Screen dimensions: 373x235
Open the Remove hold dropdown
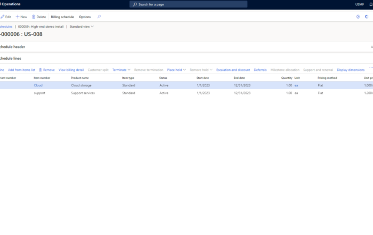pos(201,70)
